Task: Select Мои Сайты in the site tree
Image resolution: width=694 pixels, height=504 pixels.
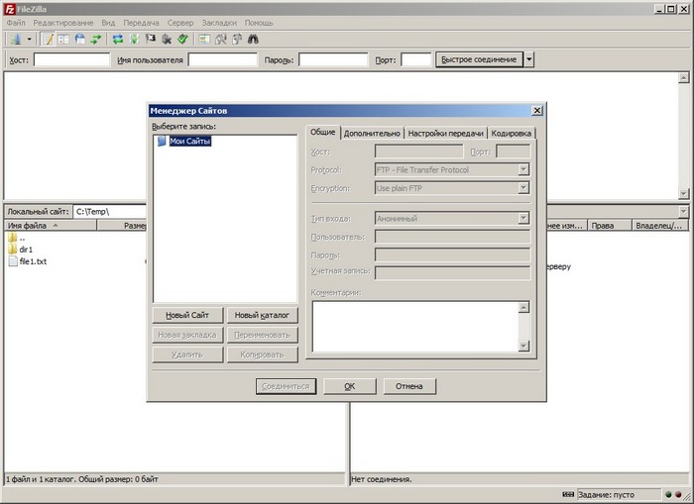Action: pyautogui.click(x=190, y=141)
